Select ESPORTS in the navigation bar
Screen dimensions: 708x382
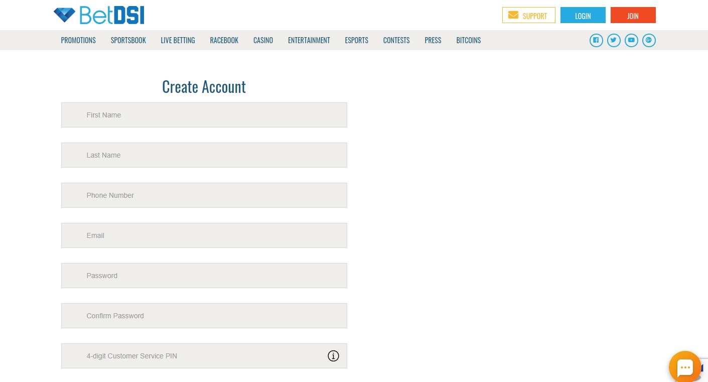357,40
